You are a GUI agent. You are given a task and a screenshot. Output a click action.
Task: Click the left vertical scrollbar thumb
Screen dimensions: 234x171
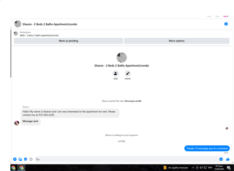pos(11,53)
